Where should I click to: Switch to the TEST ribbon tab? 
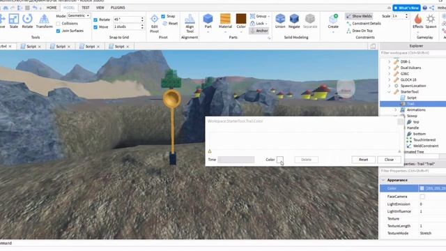[x=86, y=8]
